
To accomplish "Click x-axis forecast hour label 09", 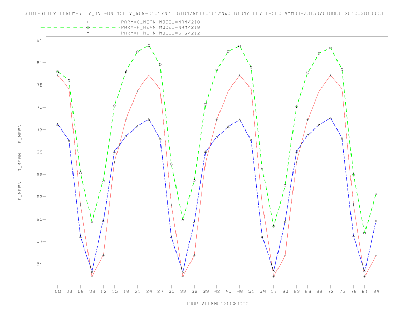I will tap(92, 291).
